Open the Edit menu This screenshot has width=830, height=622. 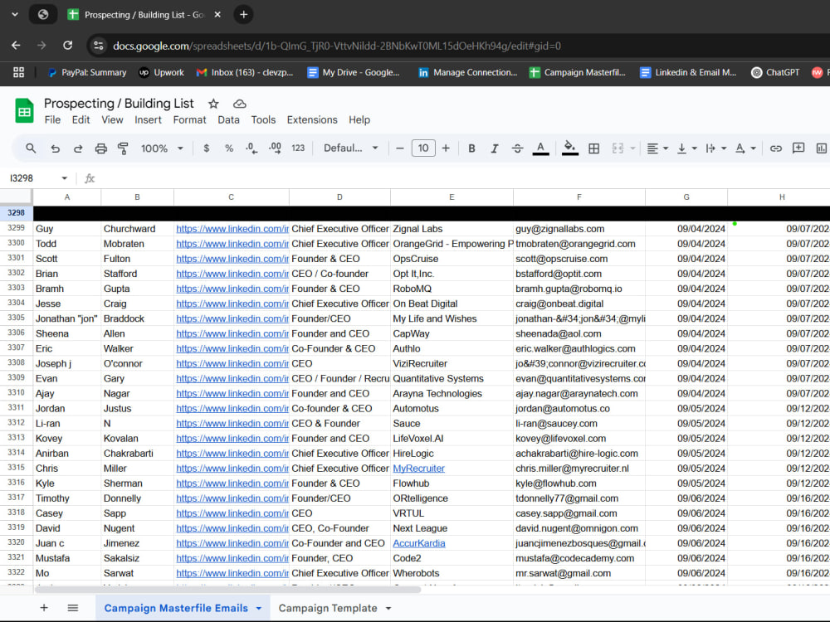(81, 120)
